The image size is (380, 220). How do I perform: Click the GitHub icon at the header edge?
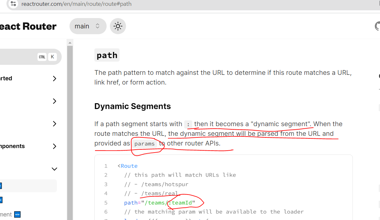click(x=377, y=26)
